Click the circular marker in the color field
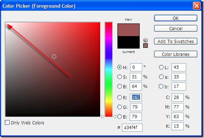 [x=54, y=57]
